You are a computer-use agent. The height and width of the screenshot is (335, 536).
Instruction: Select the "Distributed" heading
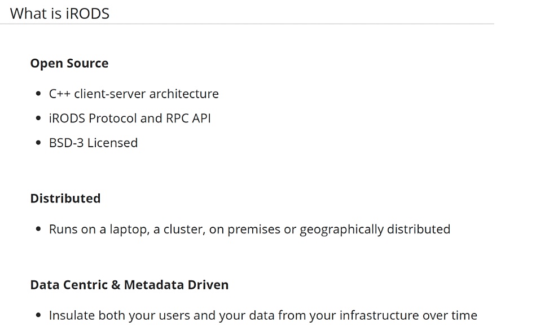tap(65, 199)
